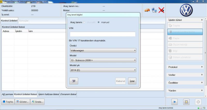Click the Araç tanım kontrolü status text
Screen dimensions: 207x110
pos(166,108)
